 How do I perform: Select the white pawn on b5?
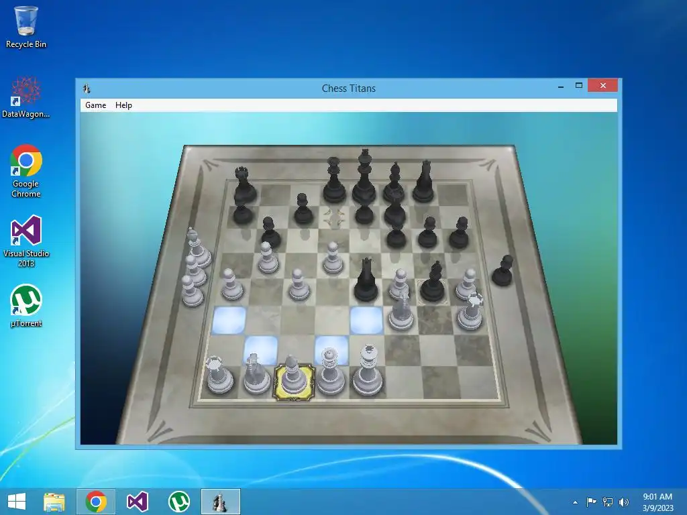267,258
